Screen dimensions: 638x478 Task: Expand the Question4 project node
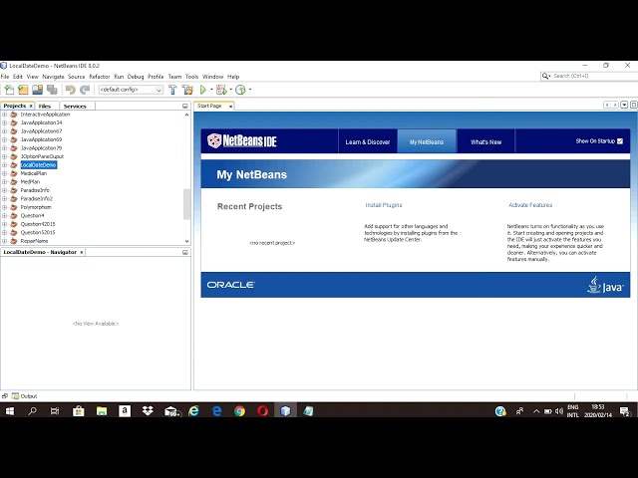[x=4, y=216]
